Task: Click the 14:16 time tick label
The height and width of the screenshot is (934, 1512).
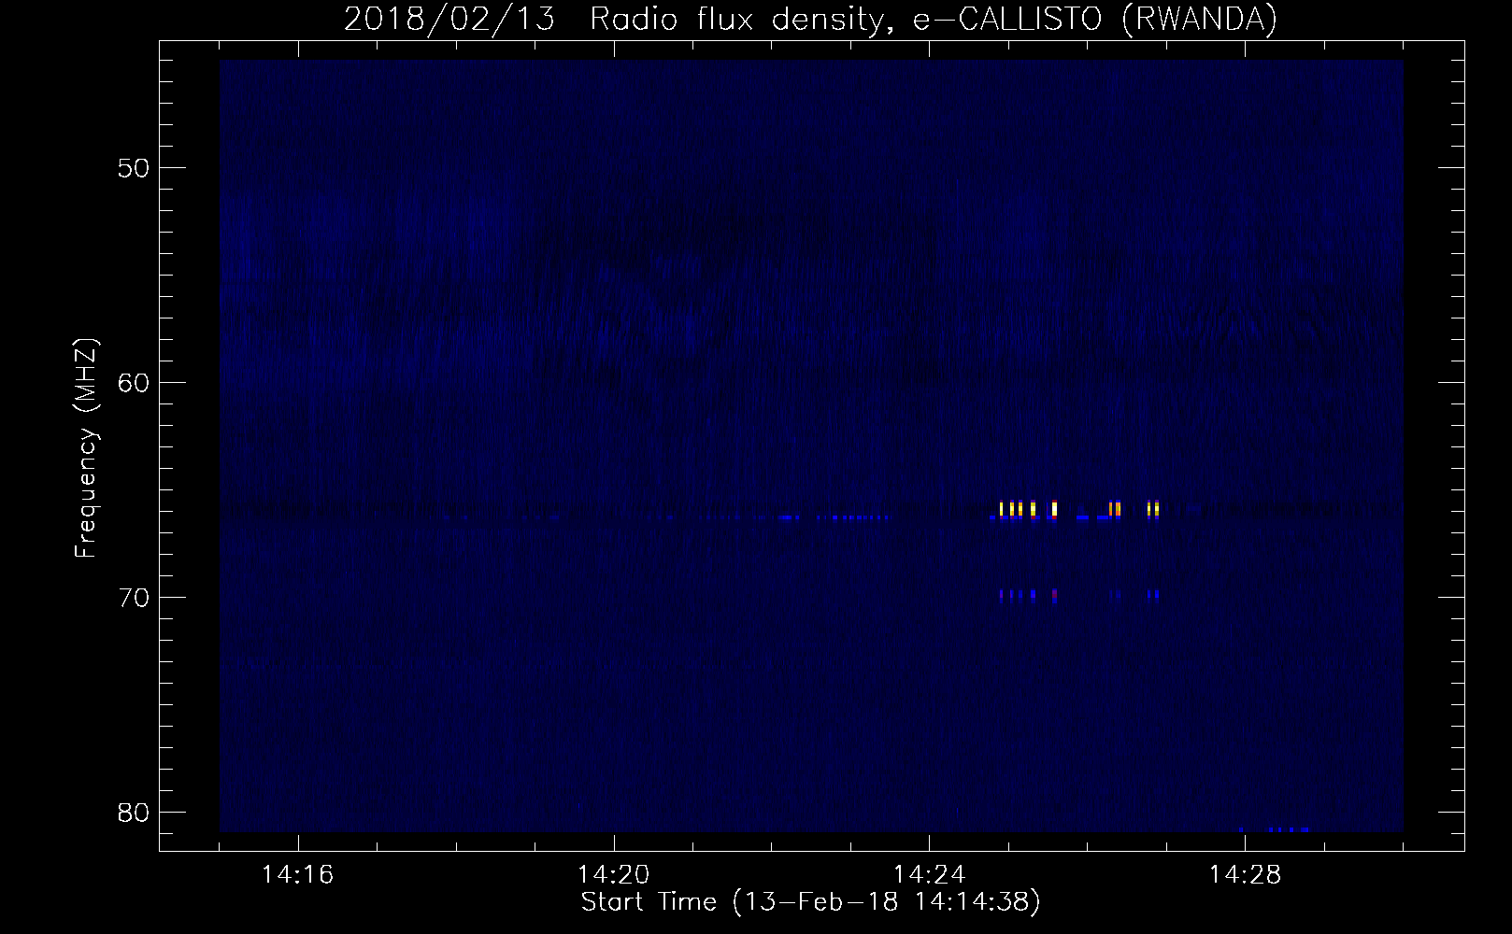Action: point(298,875)
